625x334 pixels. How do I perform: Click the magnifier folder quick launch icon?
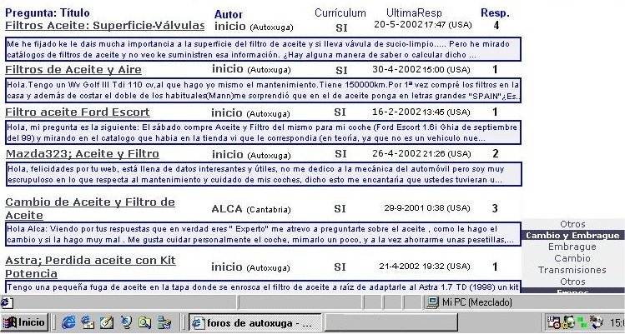(x=144, y=322)
